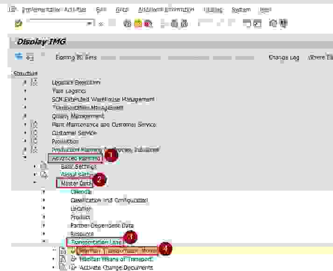Open documentation icon for Basic Settings
The width and height of the screenshot is (333, 271).
[43, 166]
